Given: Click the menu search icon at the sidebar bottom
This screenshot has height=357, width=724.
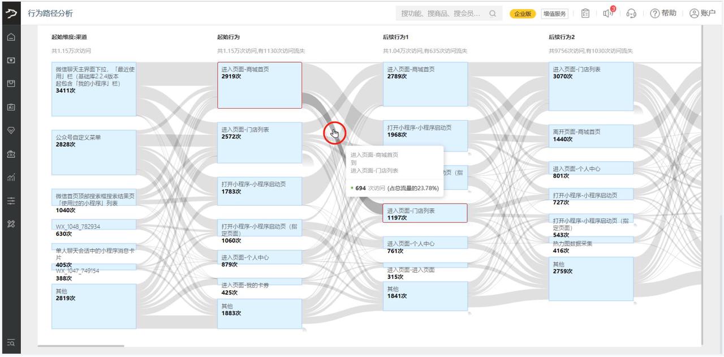Looking at the screenshot, I should click(x=11, y=342).
